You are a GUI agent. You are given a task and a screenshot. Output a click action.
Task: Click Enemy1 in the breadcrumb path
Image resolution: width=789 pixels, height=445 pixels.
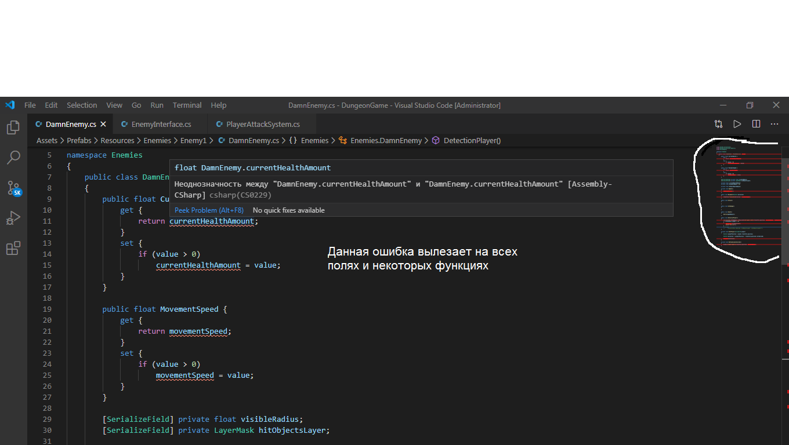193,140
